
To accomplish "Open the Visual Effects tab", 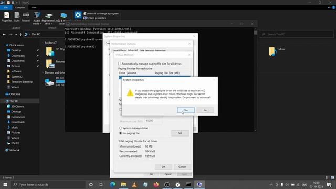I will (119, 50).
